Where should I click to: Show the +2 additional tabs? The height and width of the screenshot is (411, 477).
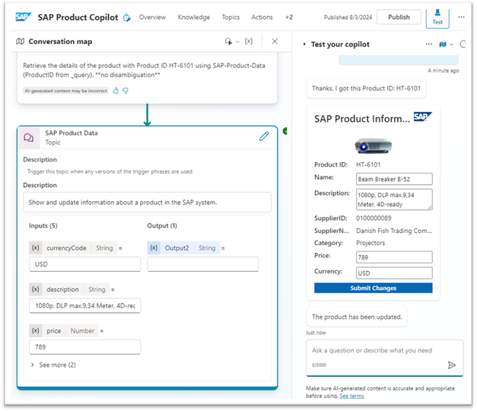(288, 17)
